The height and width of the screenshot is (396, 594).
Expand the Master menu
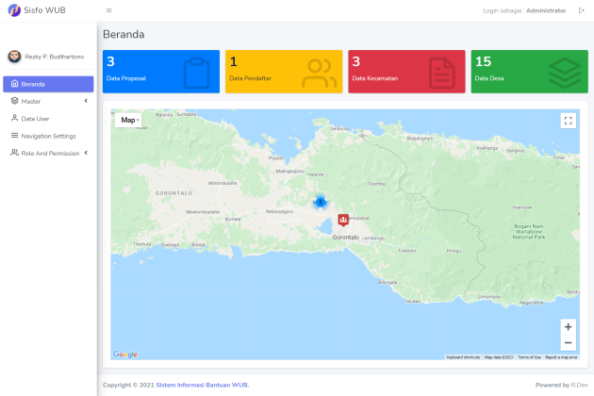click(48, 101)
